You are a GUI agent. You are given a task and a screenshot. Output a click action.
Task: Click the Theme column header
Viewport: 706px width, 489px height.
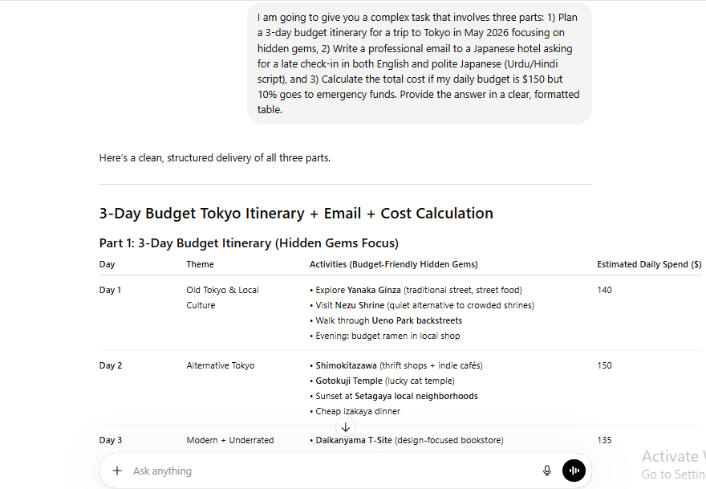click(x=201, y=264)
